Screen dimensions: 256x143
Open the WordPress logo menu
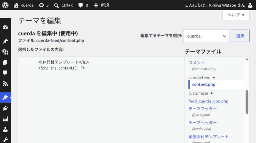click(x=5, y=5)
